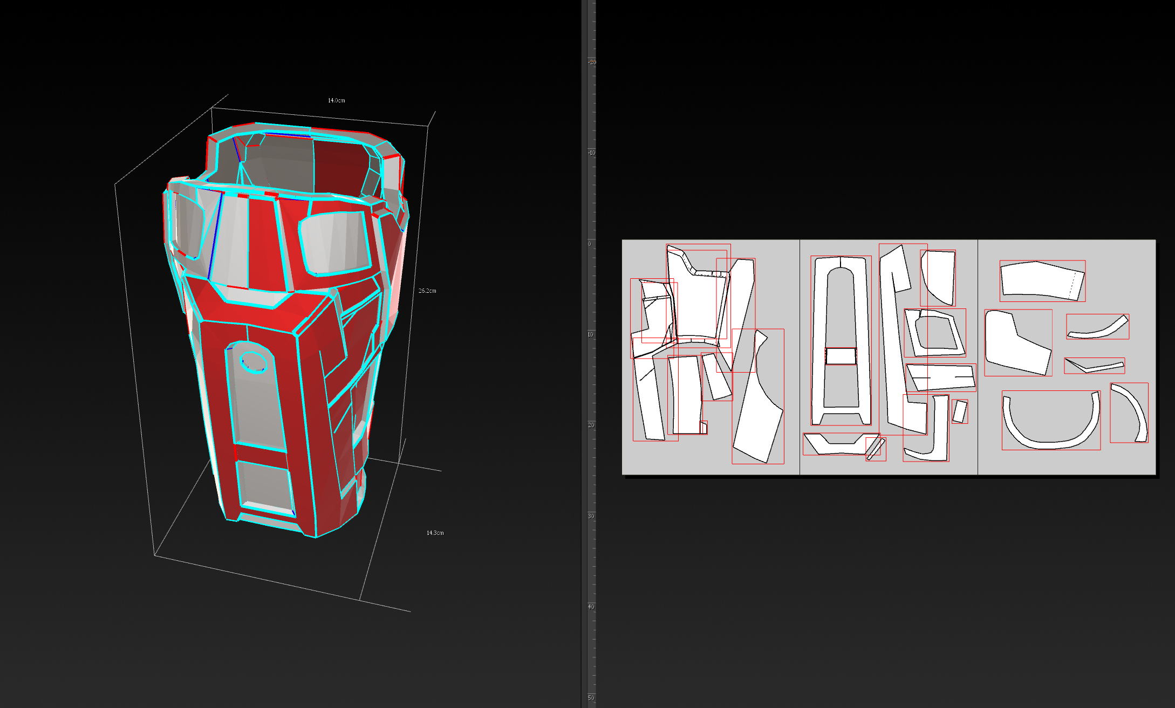
Task: Click the gray window face on the upper right of the model
Action: click(334, 243)
